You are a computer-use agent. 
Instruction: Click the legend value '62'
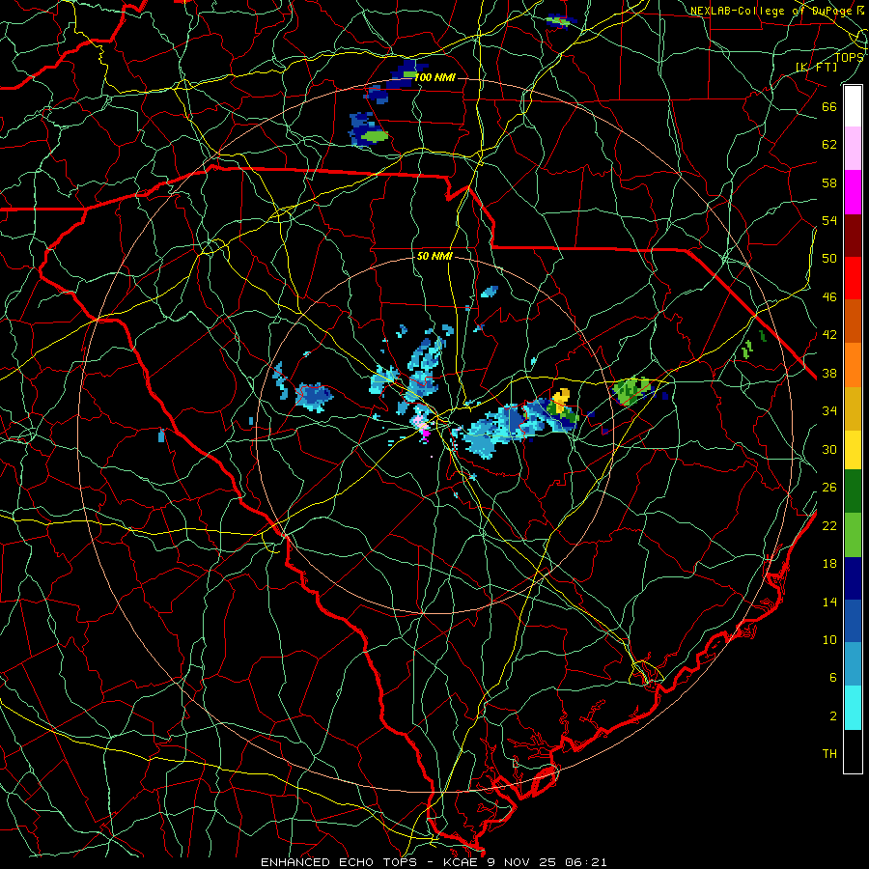coord(829,145)
